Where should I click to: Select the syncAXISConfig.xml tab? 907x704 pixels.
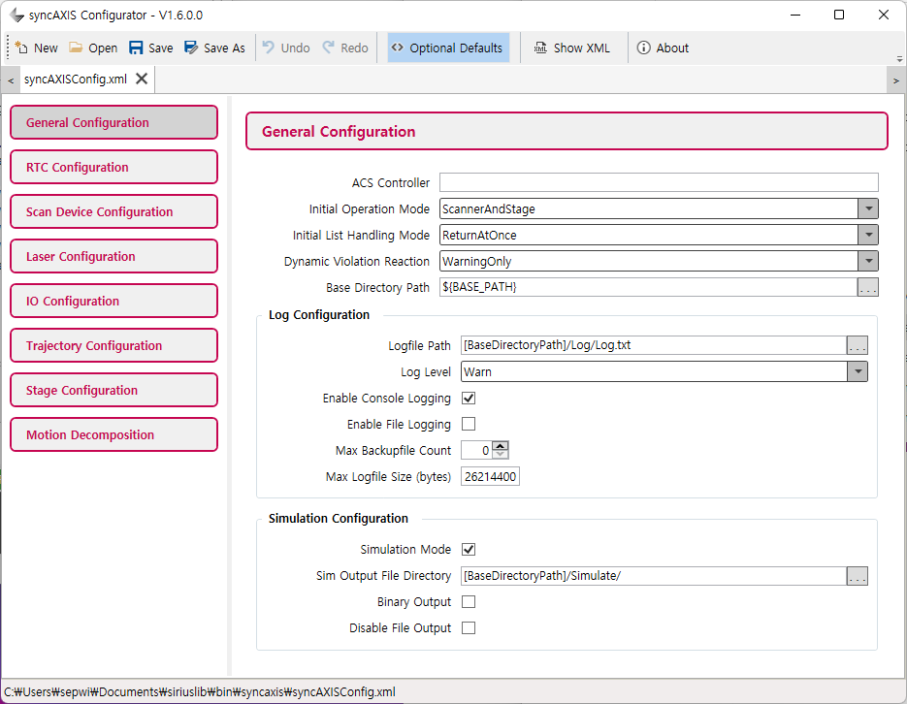click(x=76, y=80)
